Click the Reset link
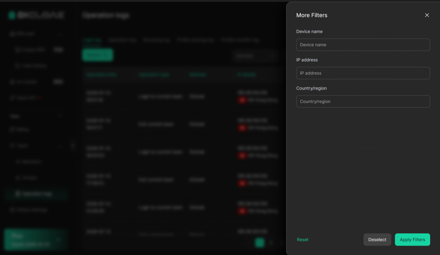440x255 pixels. click(302, 240)
